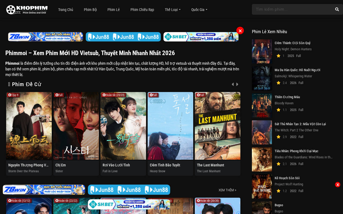Go to previous Phim Đề Cử slide
The image size is (343, 214).
point(233,84)
